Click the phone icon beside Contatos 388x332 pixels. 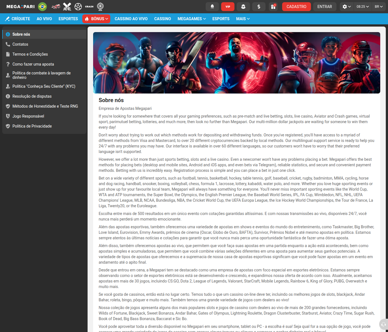(8, 44)
